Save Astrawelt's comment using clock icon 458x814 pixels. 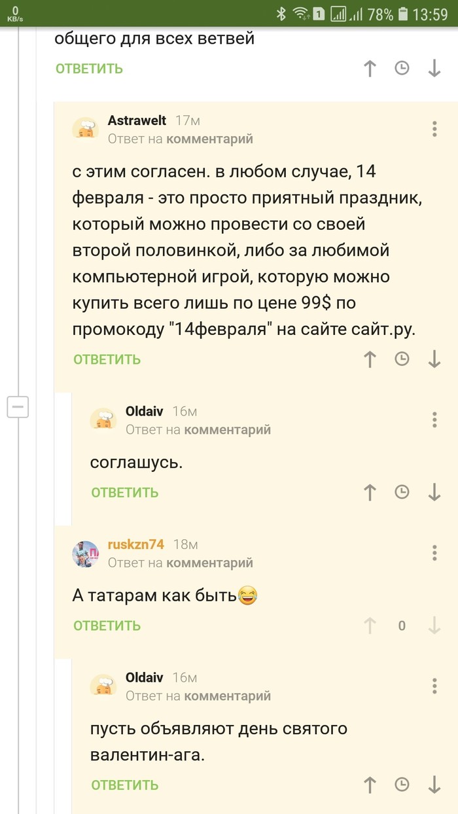402,359
